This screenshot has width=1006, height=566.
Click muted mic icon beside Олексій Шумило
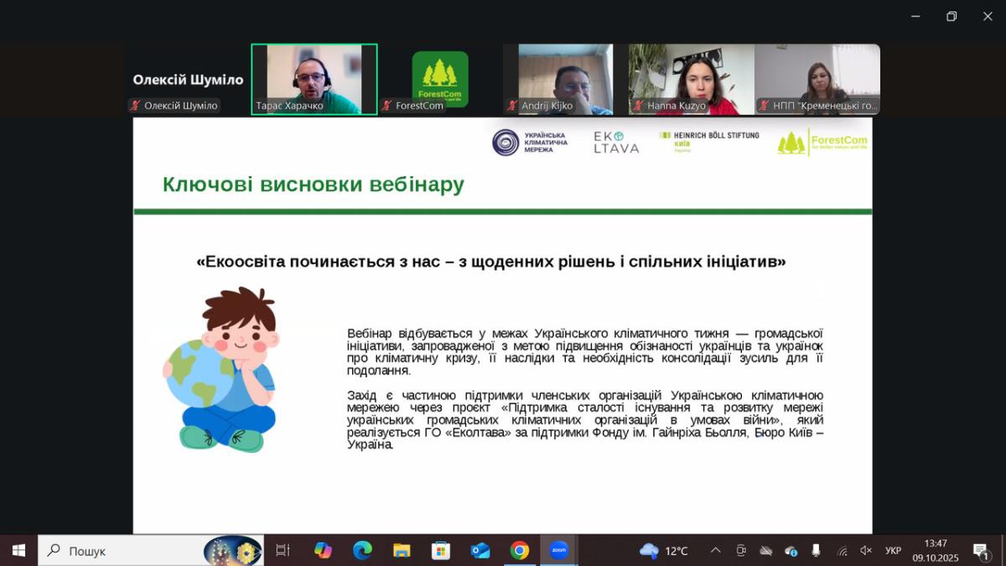pyautogui.click(x=134, y=106)
